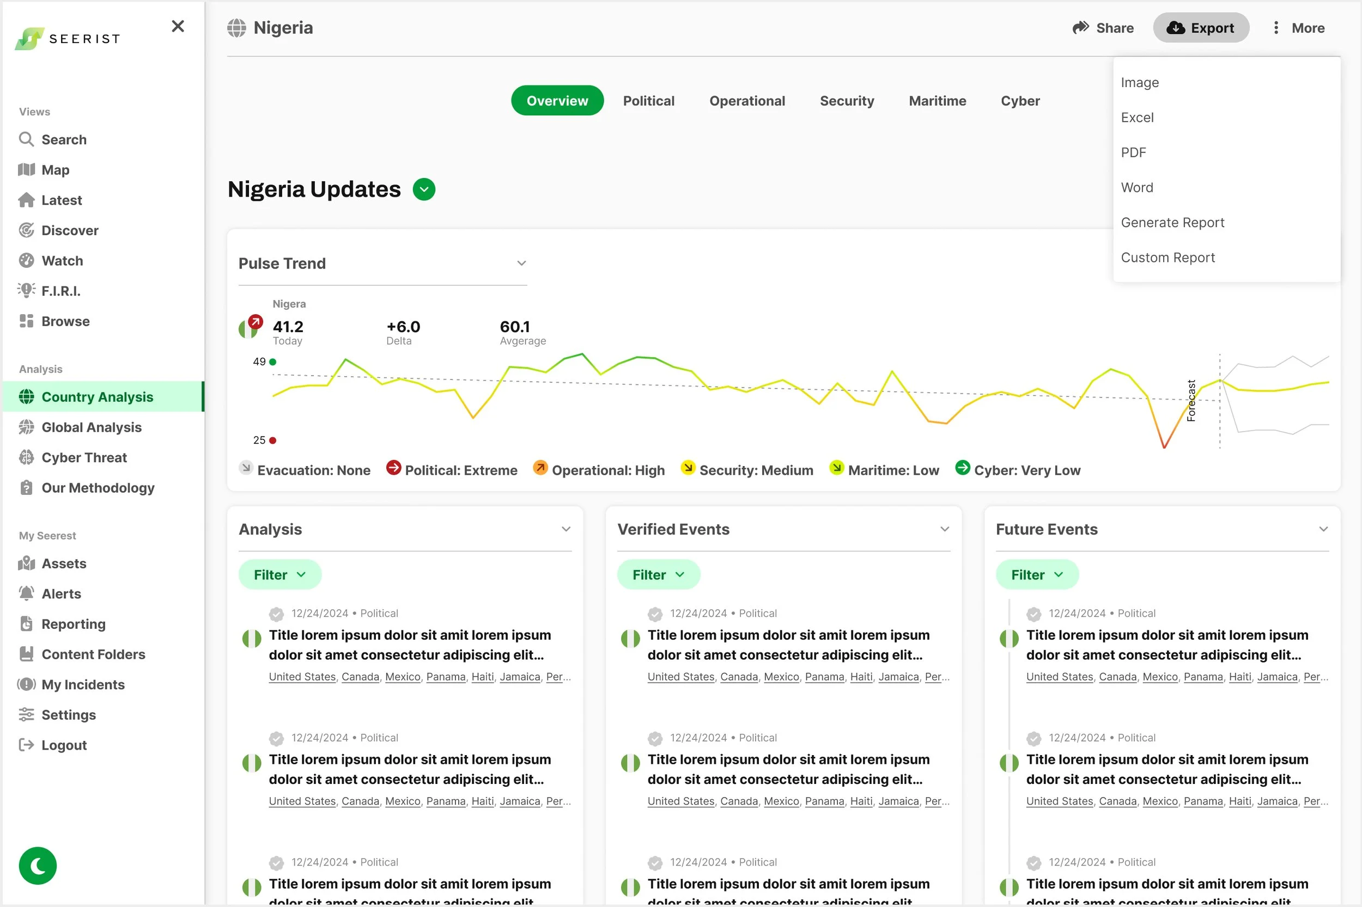
Task: Click the Export button
Action: pos(1201,28)
